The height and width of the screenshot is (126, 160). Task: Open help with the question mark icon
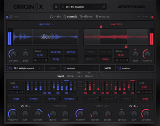coord(109,7)
